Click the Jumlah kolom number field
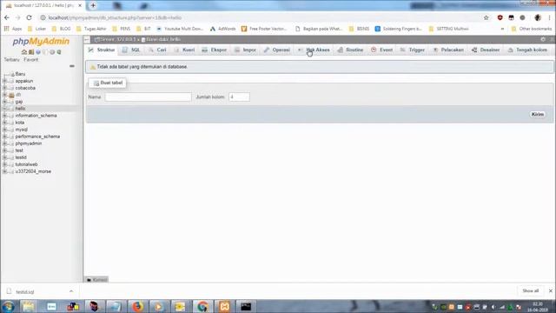The image size is (556, 313). tap(239, 97)
